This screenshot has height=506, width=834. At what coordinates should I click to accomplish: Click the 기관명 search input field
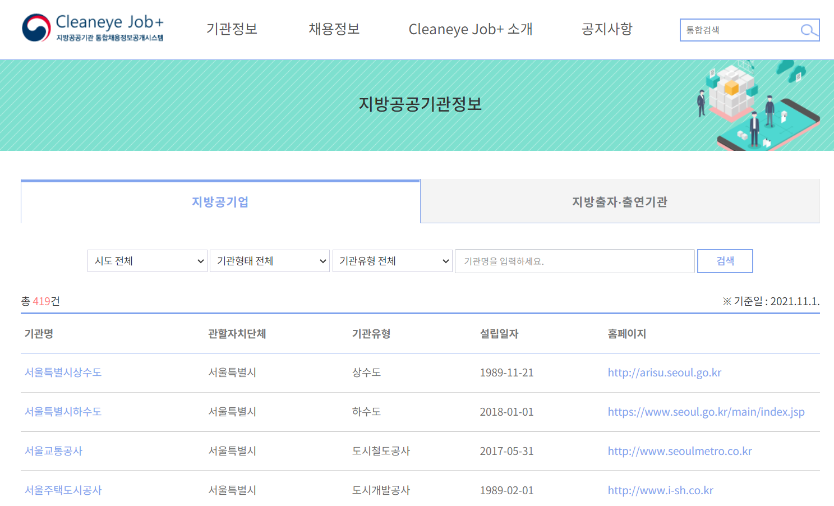point(575,261)
